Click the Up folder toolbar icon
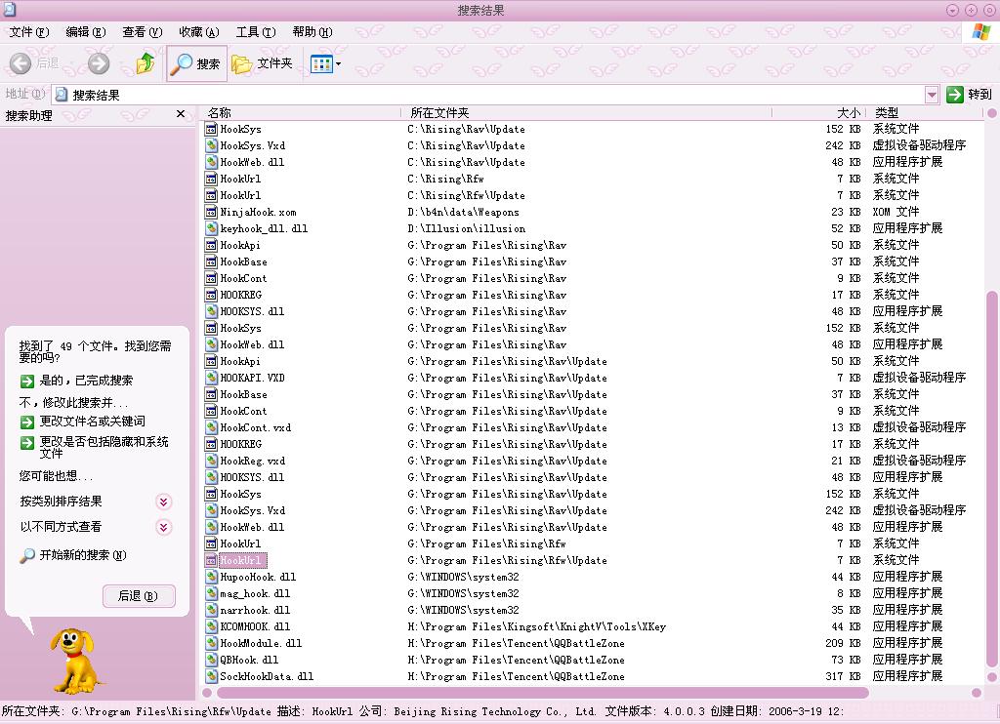 pos(146,63)
